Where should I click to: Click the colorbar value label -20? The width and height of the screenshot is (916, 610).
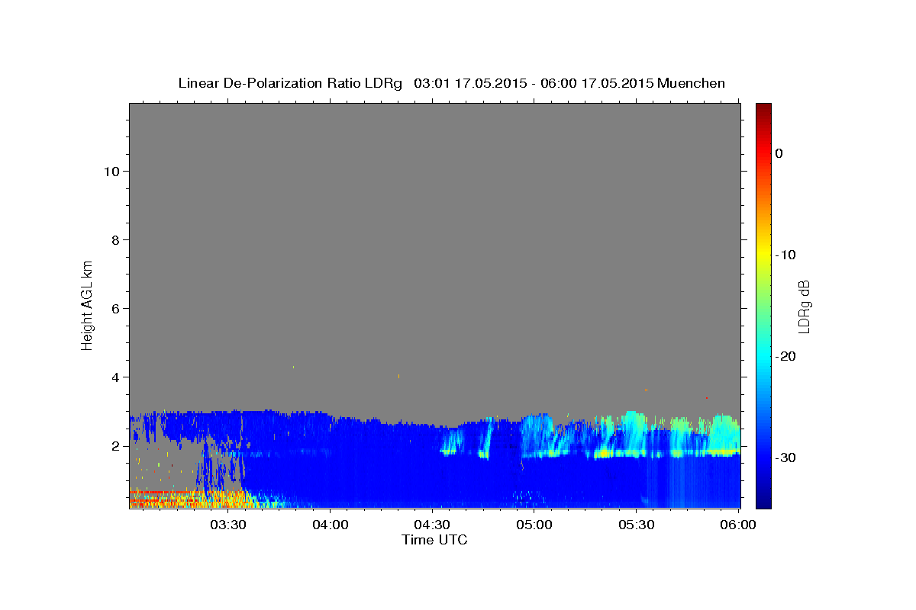coord(785,356)
